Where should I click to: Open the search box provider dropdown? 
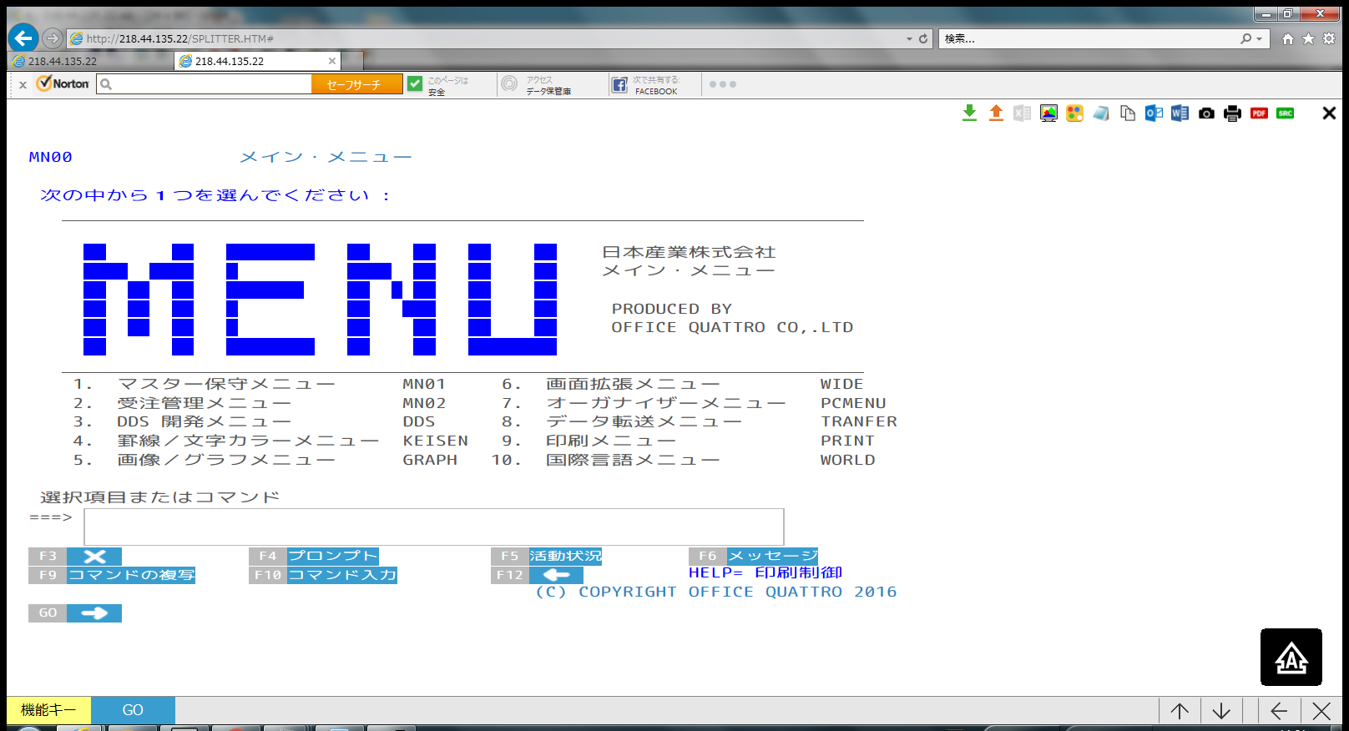tap(1259, 39)
